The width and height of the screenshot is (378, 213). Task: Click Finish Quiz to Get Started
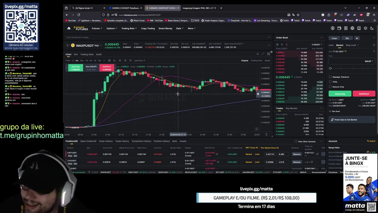coord(352,120)
